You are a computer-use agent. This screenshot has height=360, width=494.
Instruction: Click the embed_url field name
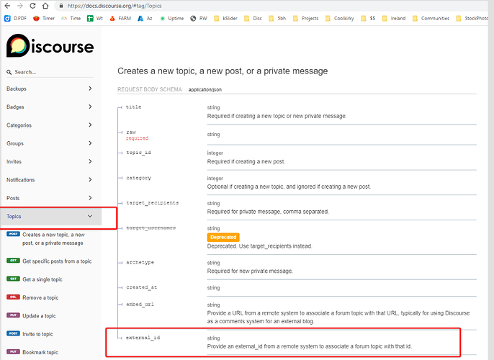(x=140, y=305)
